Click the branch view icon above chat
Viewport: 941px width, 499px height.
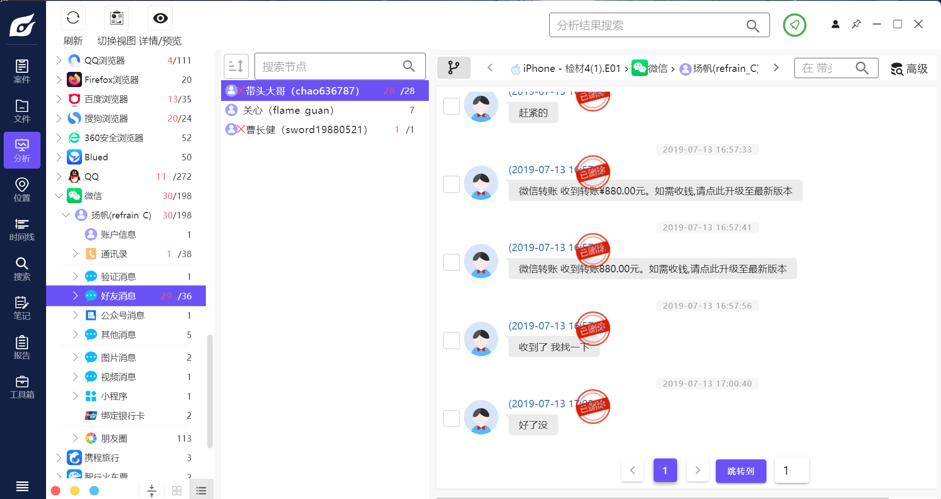454,68
